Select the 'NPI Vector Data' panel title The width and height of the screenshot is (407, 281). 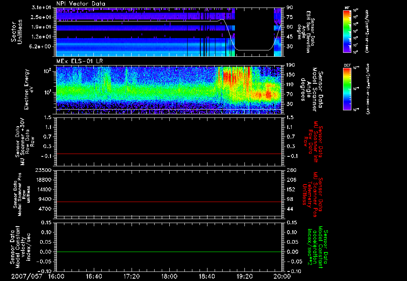point(81,4)
